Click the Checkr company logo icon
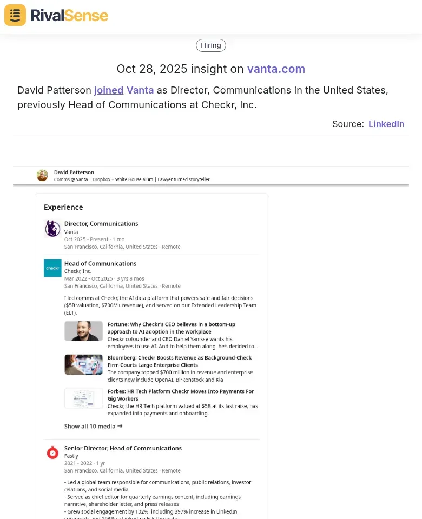This screenshot has height=519, width=422. click(52, 268)
